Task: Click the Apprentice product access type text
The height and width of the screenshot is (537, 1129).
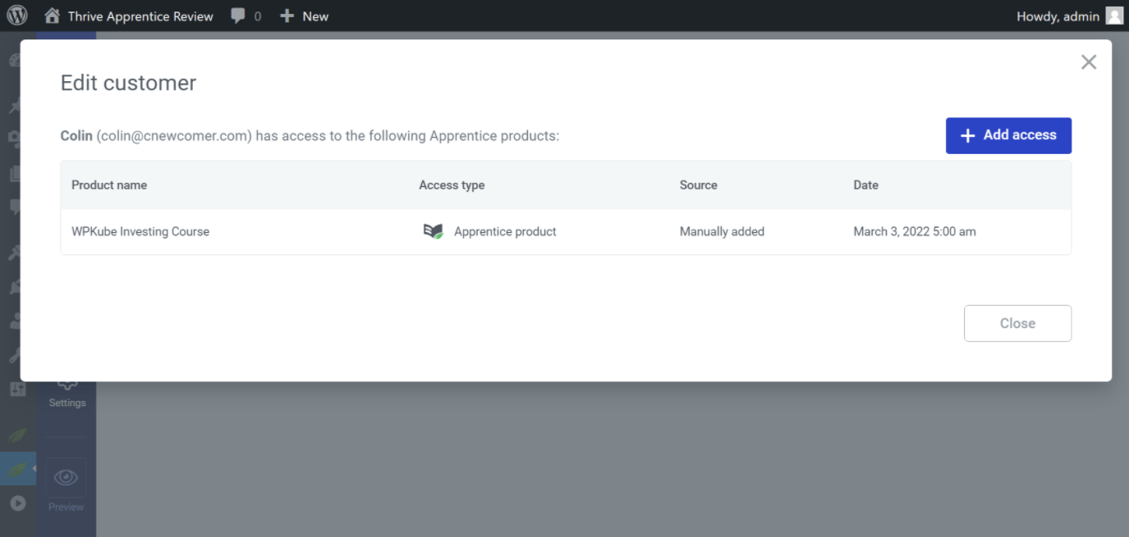Action: (x=505, y=232)
